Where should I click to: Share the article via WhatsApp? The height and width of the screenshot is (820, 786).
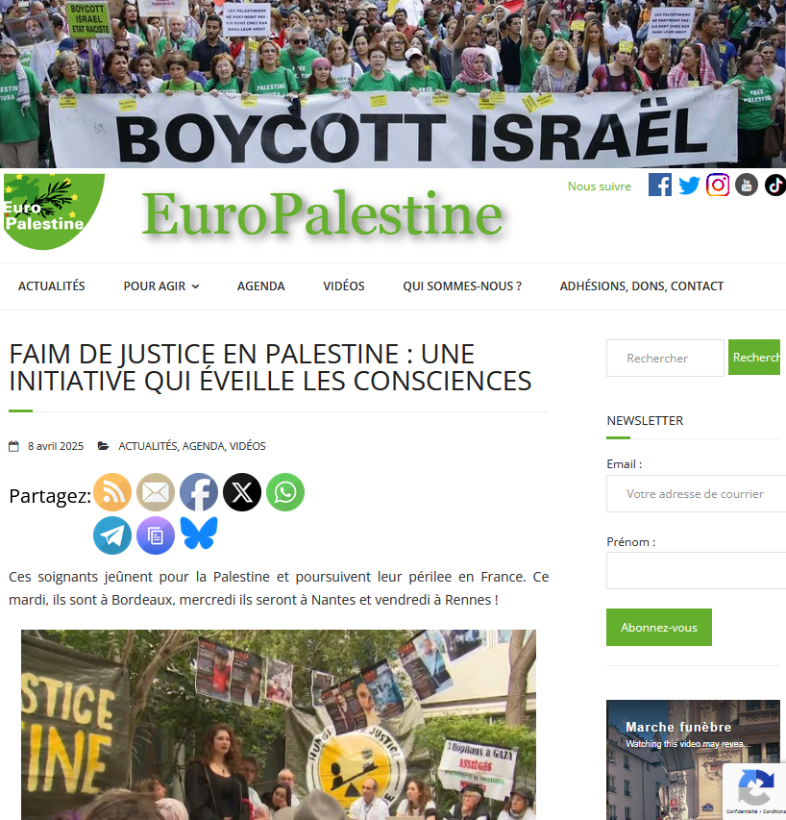pyautogui.click(x=285, y=492)
